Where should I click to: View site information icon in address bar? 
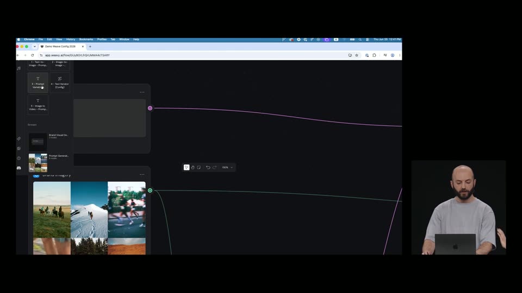click(41, 55)
